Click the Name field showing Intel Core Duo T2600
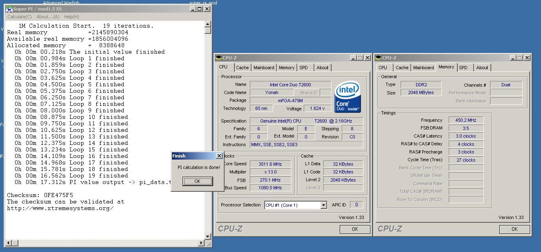Image resolution: width=541 pixels, height=252 pixels. pos(290,85)
